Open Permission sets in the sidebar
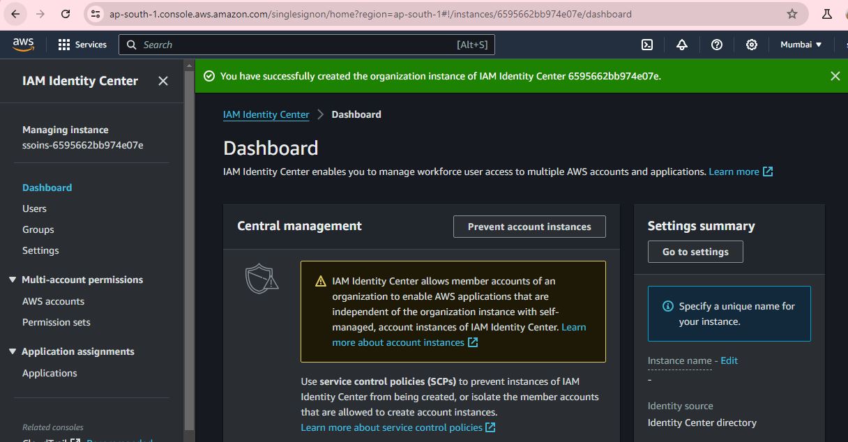This screenshot has height=442, width=848. pyautogui.click(x=56, y=322)
